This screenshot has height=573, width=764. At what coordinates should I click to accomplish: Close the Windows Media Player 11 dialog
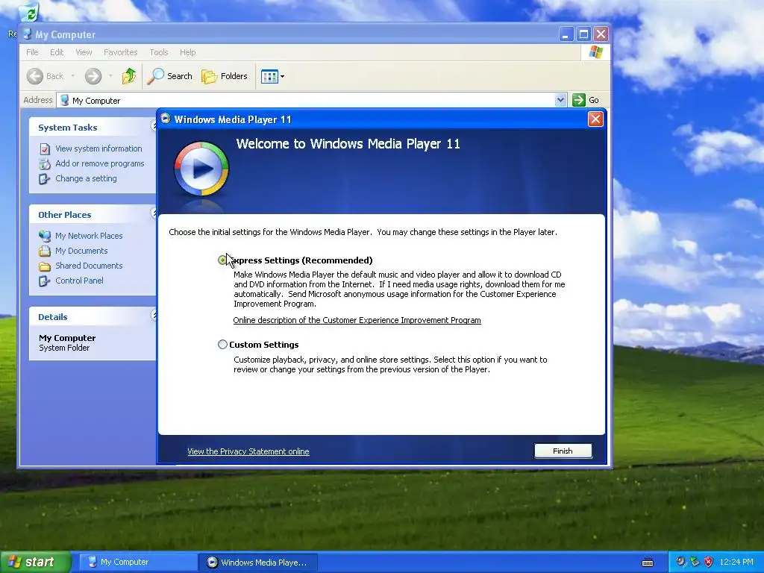point(595,119)
